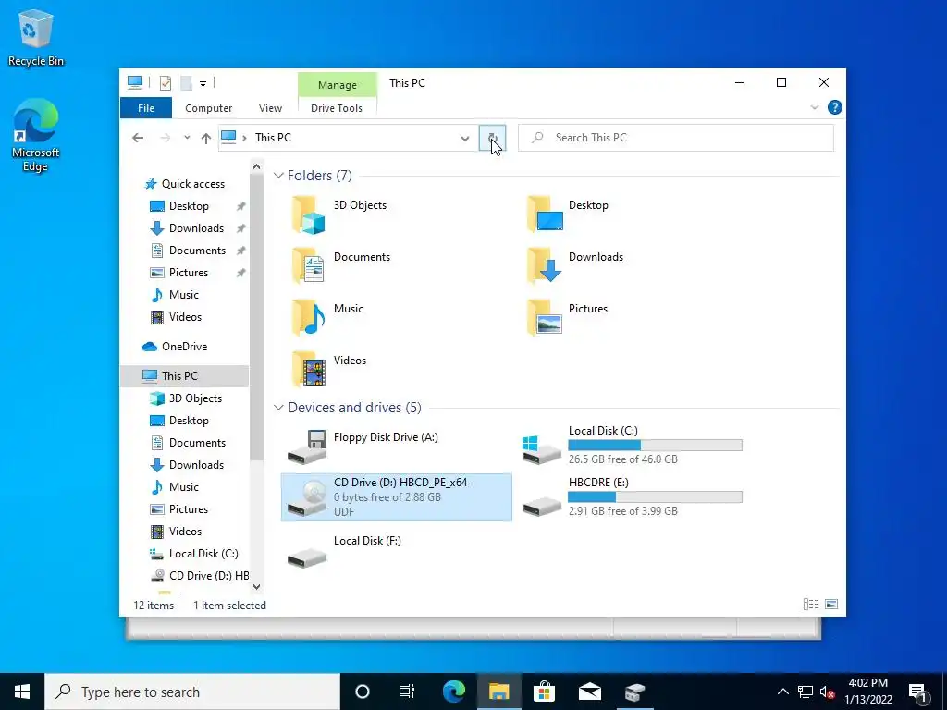Click HBCDRE (E:) capacity bar

(x=656, y=497)
